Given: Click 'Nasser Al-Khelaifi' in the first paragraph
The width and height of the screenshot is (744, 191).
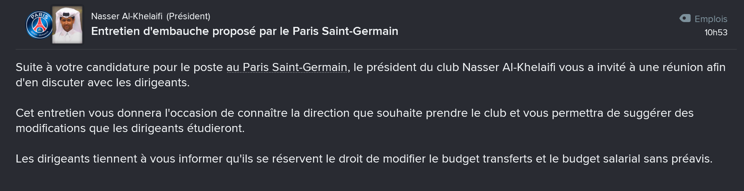Looking at the screenshot, I should (509, 67).
